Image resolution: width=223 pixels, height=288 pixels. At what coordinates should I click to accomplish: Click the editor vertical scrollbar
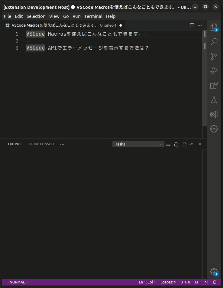click(x=205, y=79)
